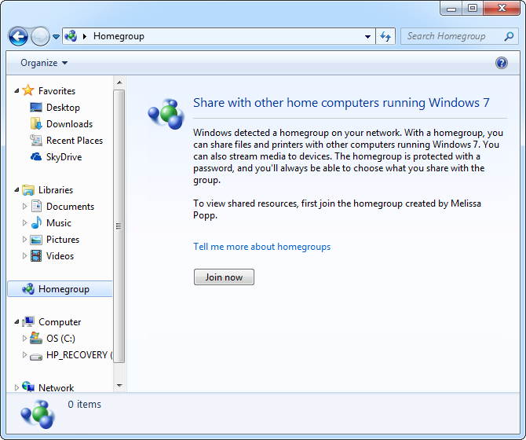Image resolution: width=526 pixels, height=440 pixels.
Task: Click the Homegroup icon in address bar
Action: [x=71, y=36]
